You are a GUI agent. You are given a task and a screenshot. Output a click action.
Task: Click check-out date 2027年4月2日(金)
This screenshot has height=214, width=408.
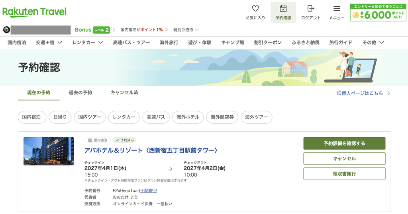204,168
